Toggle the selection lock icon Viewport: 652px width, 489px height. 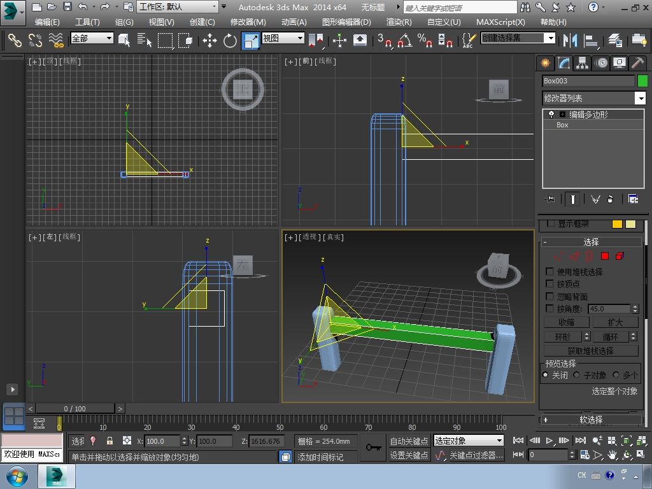110,441
